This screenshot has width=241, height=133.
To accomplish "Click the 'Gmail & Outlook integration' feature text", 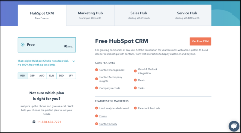I will coord(148,71).
